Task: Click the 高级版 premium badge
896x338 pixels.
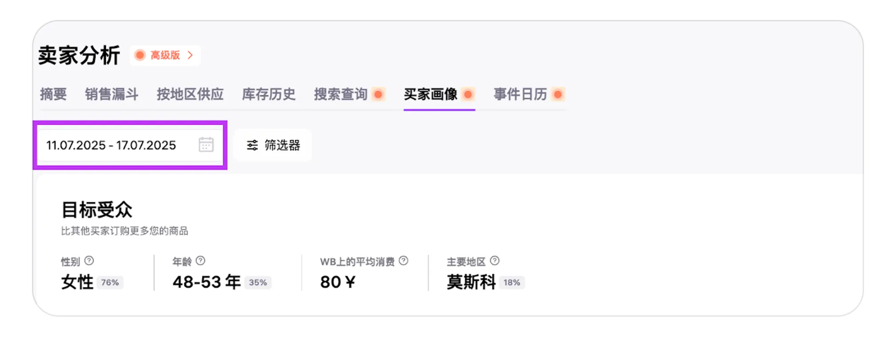Action: click(x=164, y=55)
